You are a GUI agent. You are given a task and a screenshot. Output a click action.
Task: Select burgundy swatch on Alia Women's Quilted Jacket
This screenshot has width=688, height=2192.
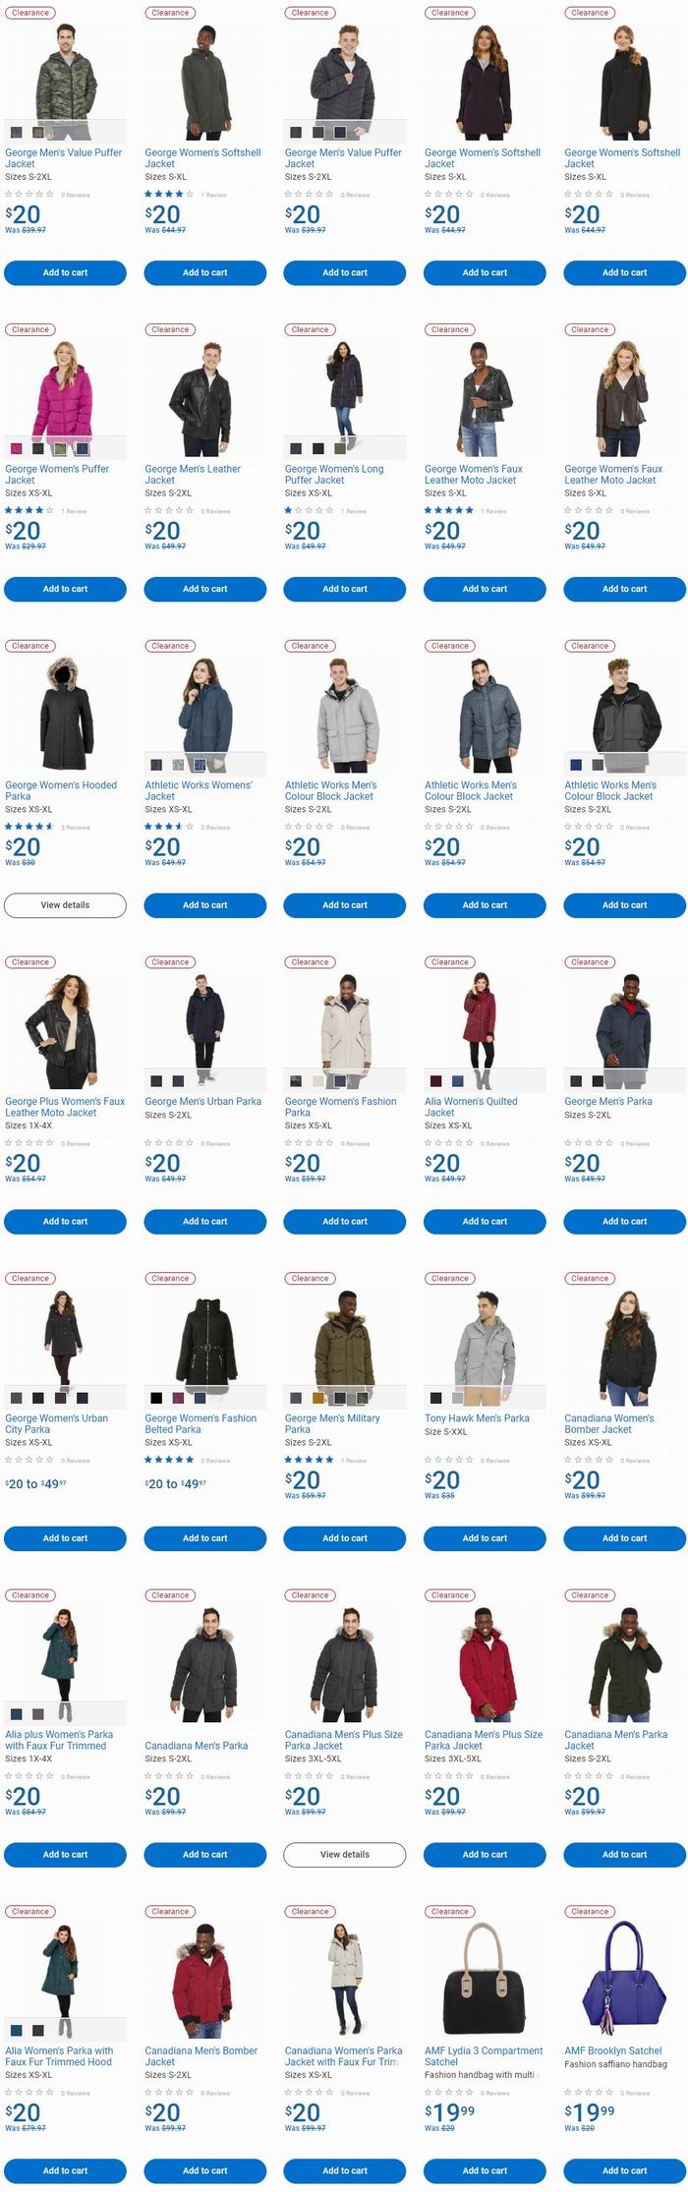point(436,1081)
